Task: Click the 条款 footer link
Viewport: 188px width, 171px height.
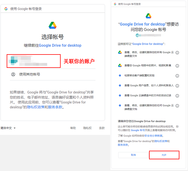Action: click(x=102, y=128)
